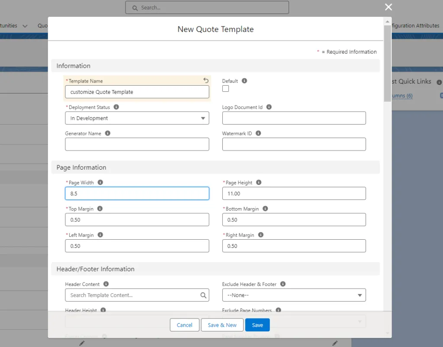Show help info for Page Height
This screenshot has height=347, width=443.
pos(259,182)
